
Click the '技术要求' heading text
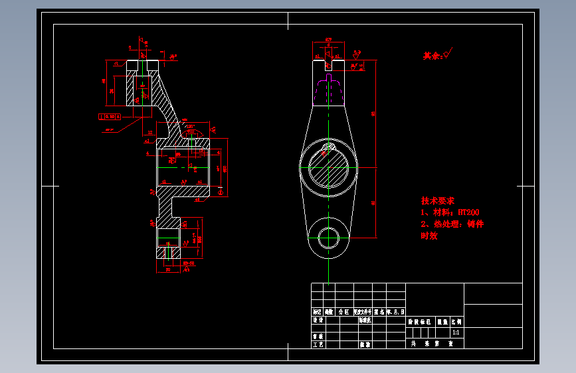438,201
